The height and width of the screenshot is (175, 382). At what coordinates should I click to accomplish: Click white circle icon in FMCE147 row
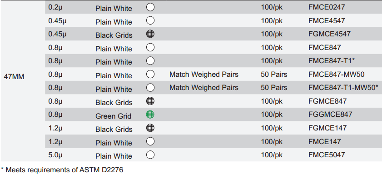150,141
